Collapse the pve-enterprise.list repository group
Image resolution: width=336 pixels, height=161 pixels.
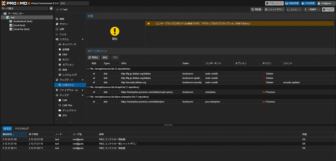(x=88, y=97)
